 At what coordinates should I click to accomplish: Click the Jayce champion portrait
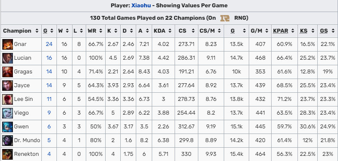point(8,85)
